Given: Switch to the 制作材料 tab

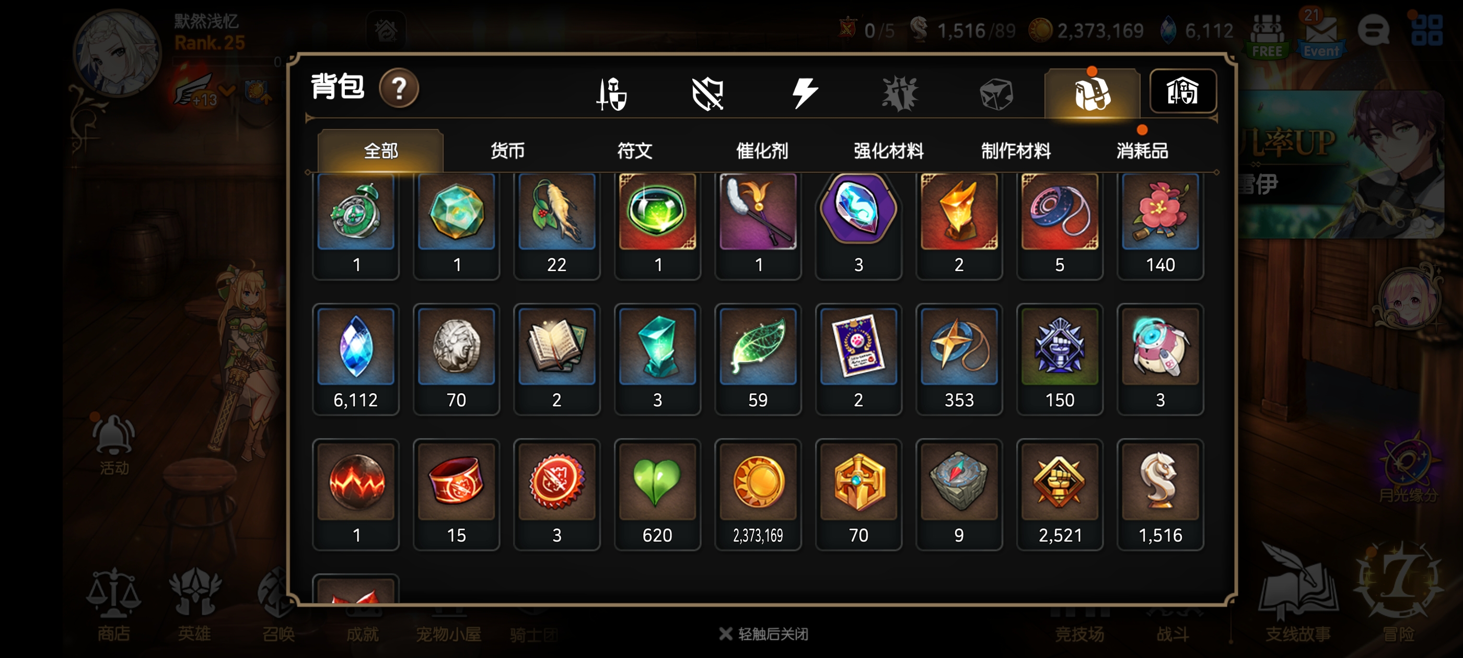Looking at the screenshot, I should click(1015, 151).
